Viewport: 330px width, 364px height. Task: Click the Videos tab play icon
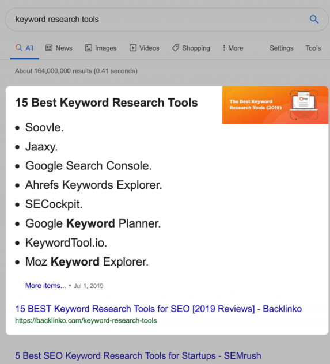[x=132, y=48]
